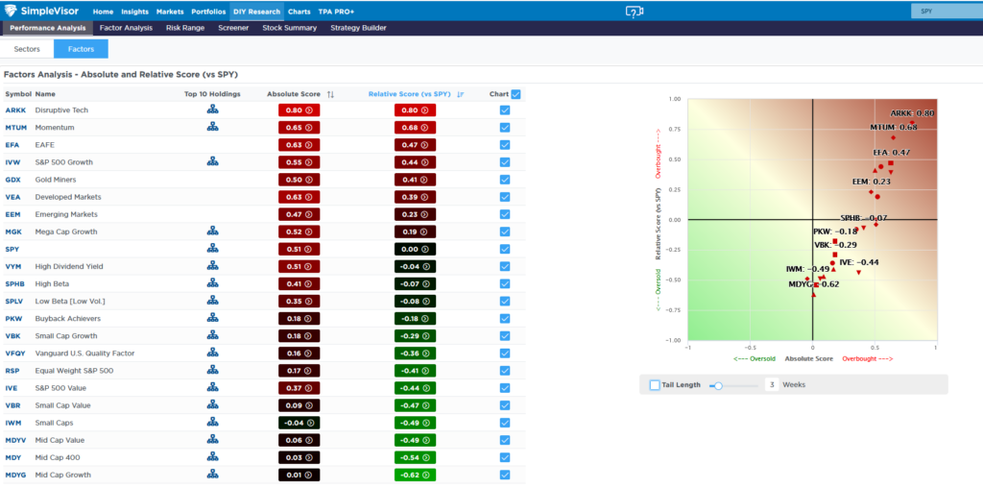Open the EFA symbol link
This screenshot has width=983, height=488.
click(x=12, y=145)
